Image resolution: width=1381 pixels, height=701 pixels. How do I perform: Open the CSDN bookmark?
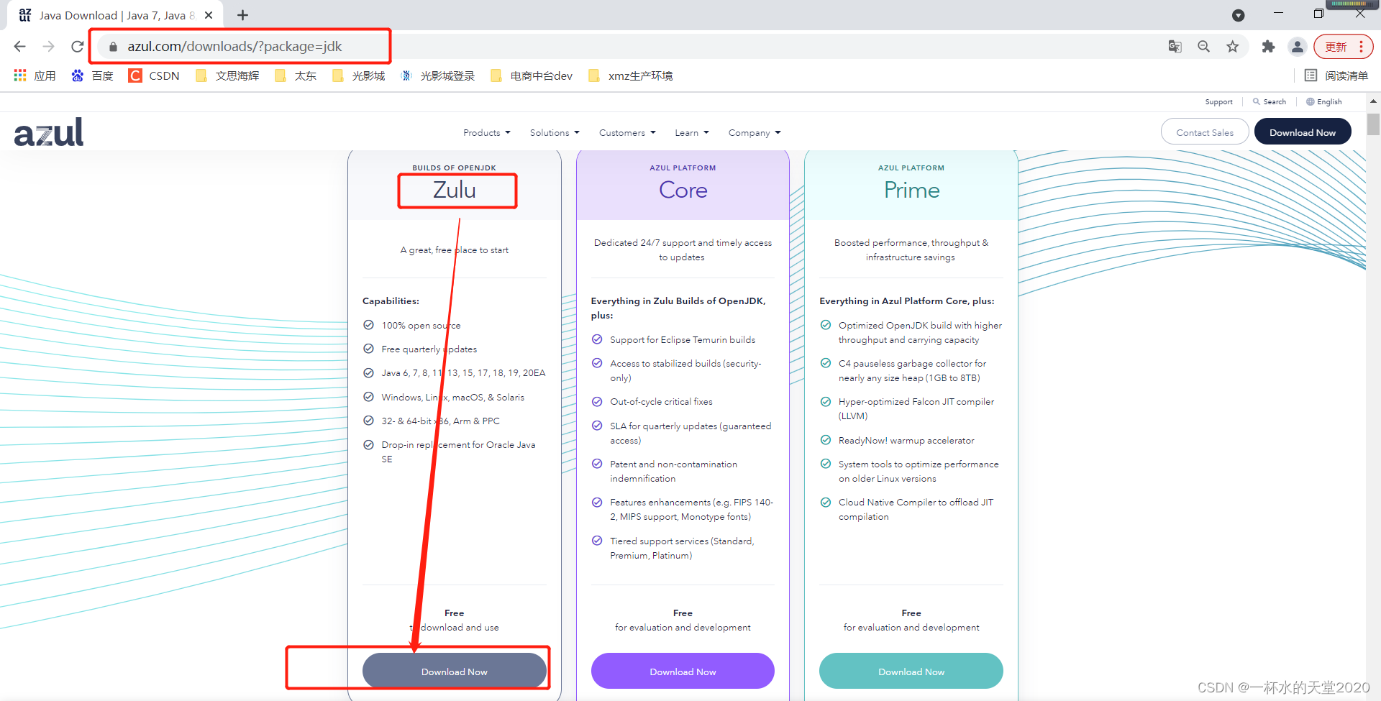pos(154,75)
